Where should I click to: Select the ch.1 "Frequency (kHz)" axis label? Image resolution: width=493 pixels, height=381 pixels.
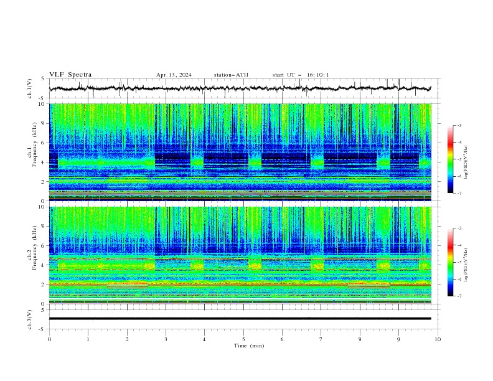pyautogui.click(x=34, y=143)
